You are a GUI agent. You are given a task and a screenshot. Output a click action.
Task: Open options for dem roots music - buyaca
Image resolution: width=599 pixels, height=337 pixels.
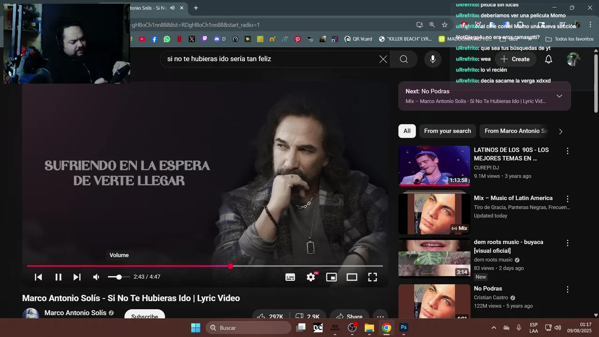pos(568,243)
